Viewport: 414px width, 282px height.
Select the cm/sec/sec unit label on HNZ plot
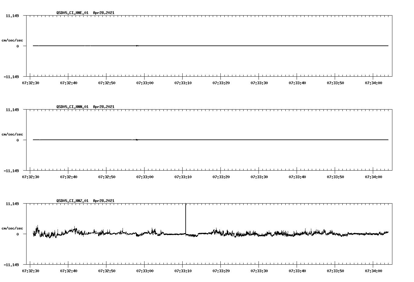[13, 228]
